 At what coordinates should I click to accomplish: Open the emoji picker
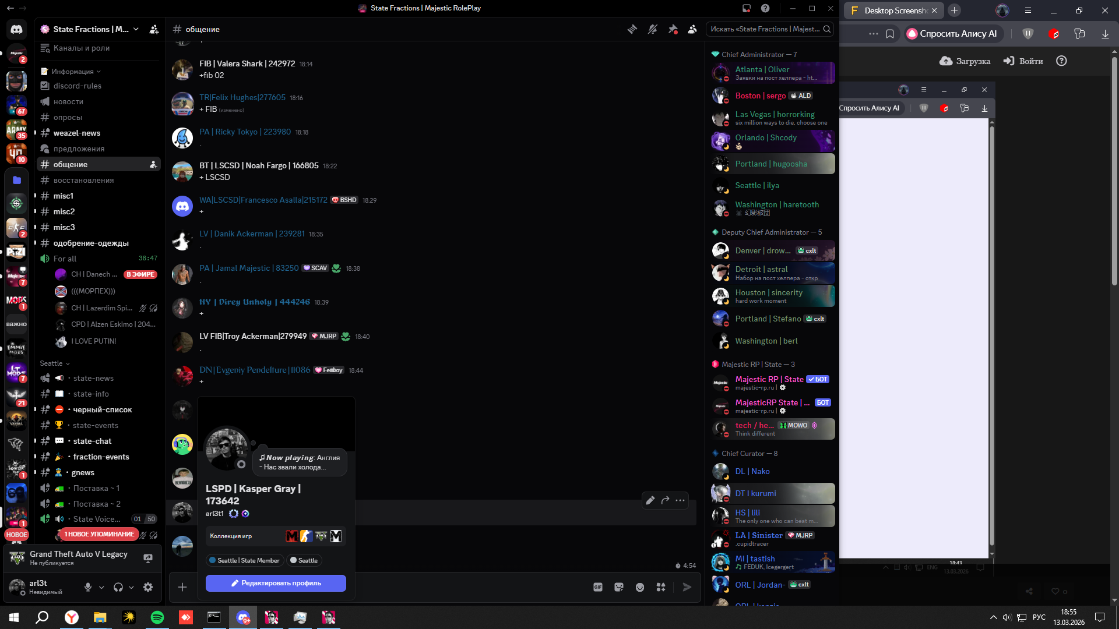(x=640, y=587)
